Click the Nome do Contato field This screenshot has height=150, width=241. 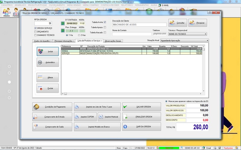click(x=132, y=34)
